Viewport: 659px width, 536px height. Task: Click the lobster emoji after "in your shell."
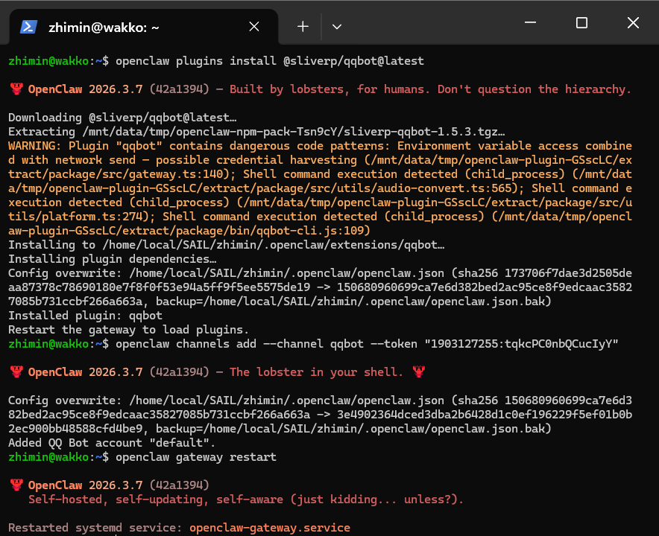click(418, 371)
